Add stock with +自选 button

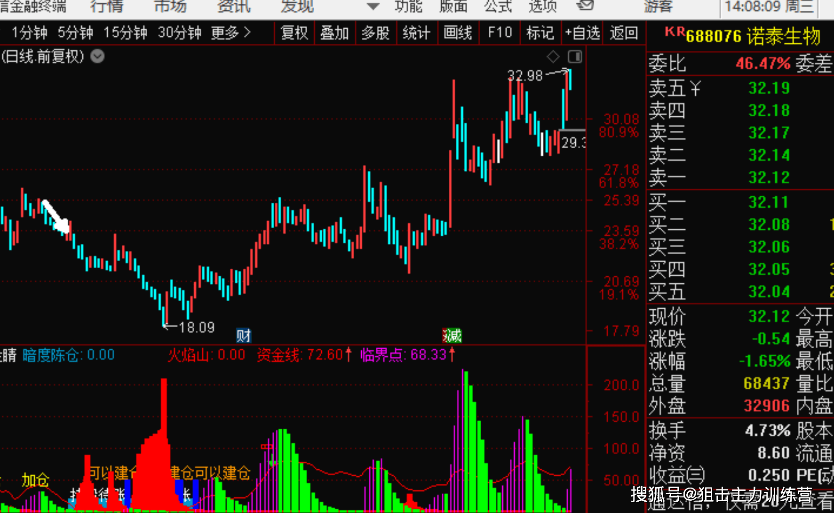[582, 33]
